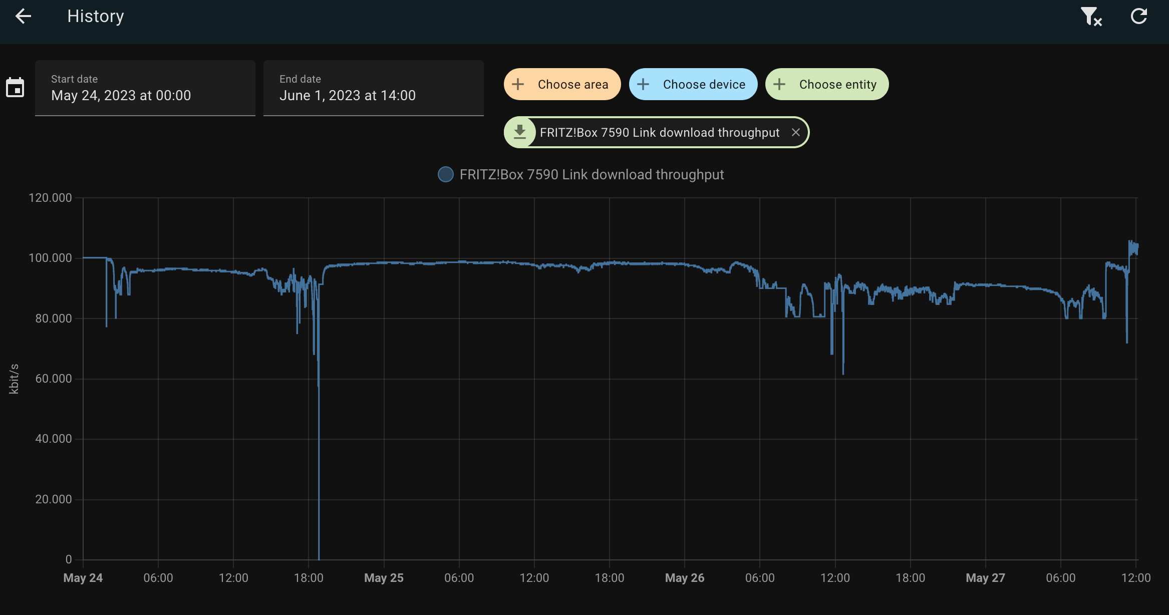Clear active filters with the filter-x icon
This screenshot has width=1169, height=615.
pos(1090,16)
